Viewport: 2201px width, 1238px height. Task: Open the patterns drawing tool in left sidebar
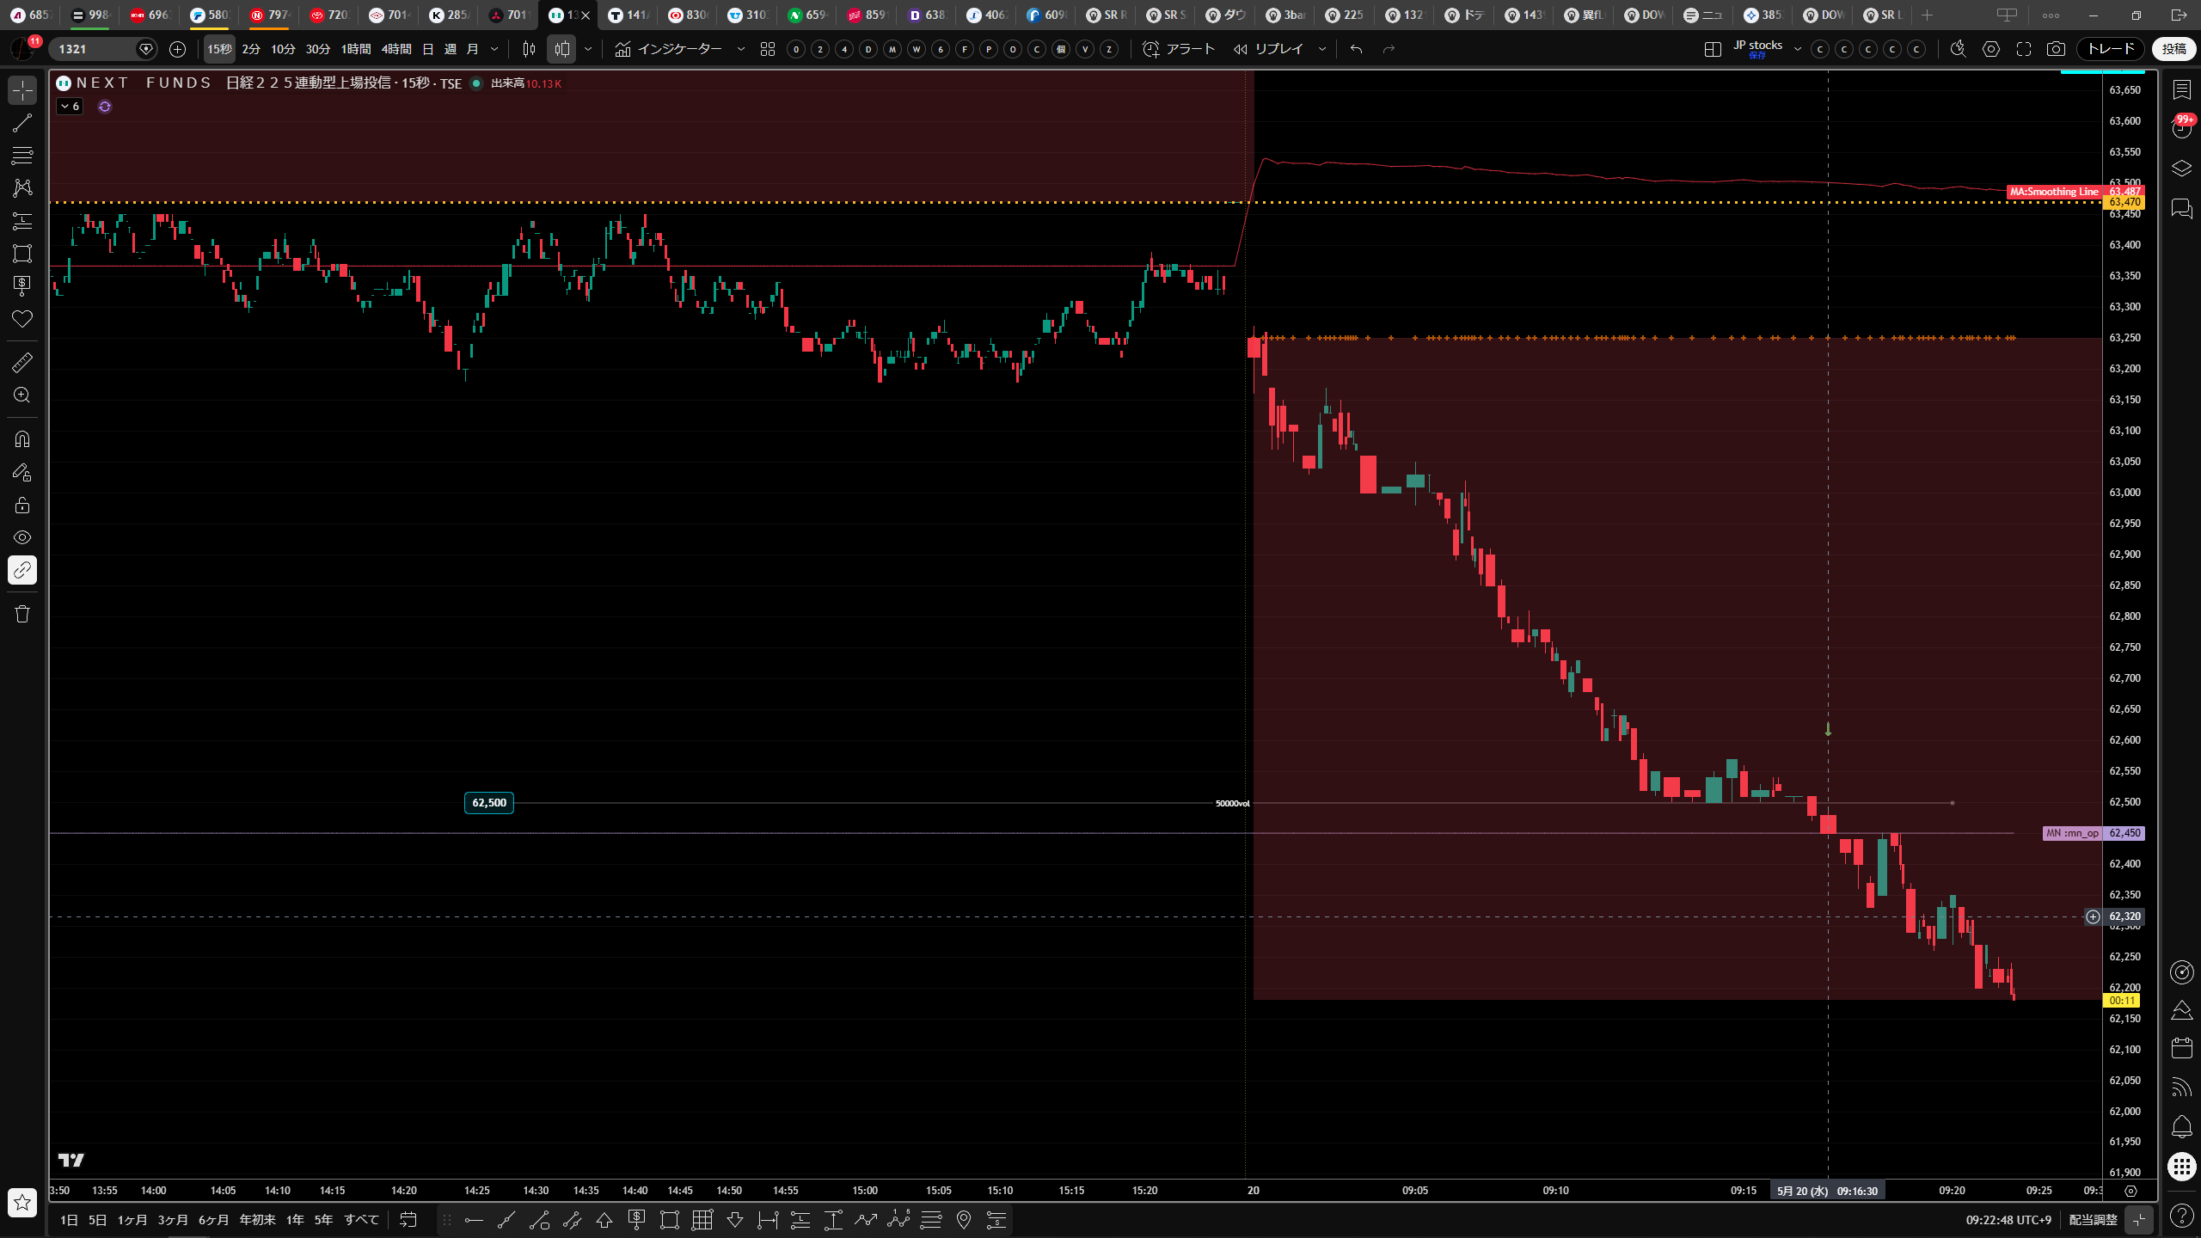[x=22, y=188]
